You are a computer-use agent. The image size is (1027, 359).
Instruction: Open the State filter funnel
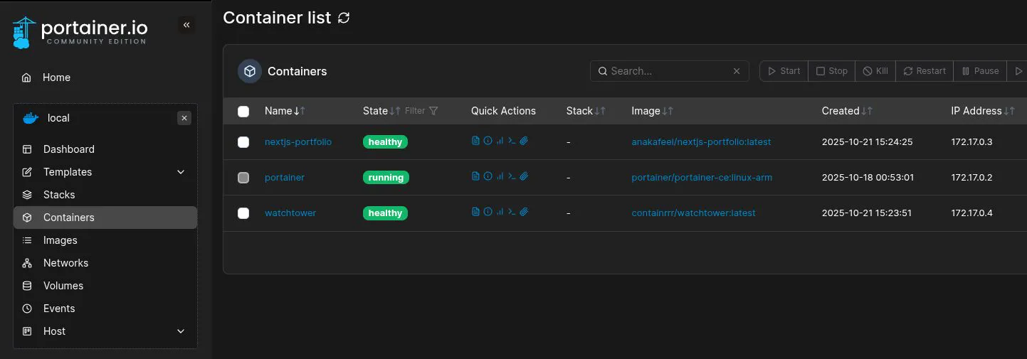tap(433, 111)
